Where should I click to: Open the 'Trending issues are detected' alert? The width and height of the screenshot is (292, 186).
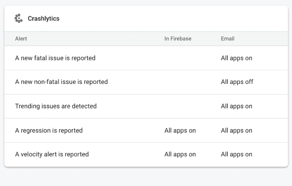pyautogui.click(x=56, y=106)
